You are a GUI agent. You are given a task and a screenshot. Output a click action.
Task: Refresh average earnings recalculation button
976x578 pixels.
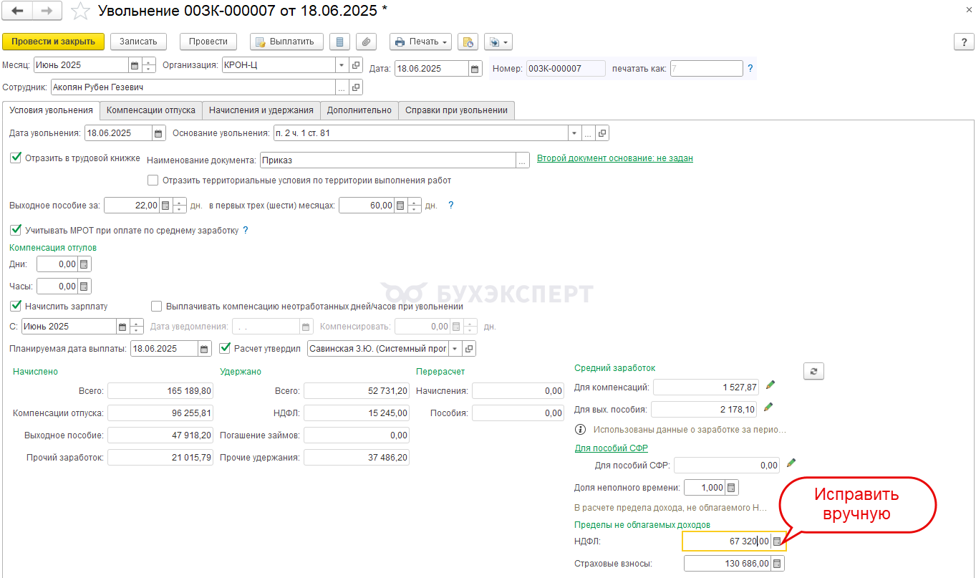814,371
